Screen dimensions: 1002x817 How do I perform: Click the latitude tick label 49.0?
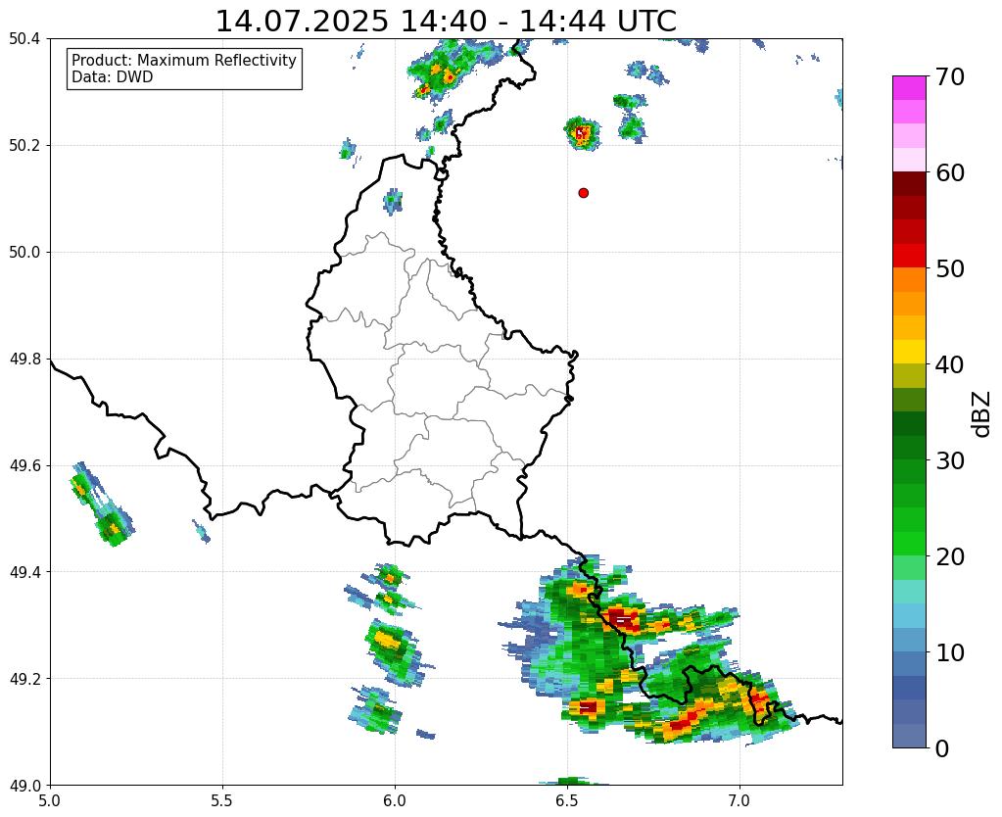point(24,786)
